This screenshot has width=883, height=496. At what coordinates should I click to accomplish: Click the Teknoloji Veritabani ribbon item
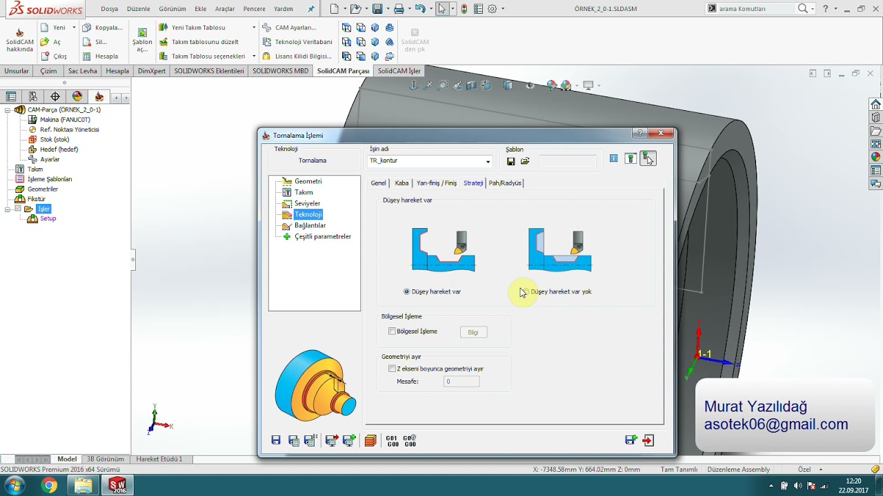pyautogui.click(x=297, y=42)
